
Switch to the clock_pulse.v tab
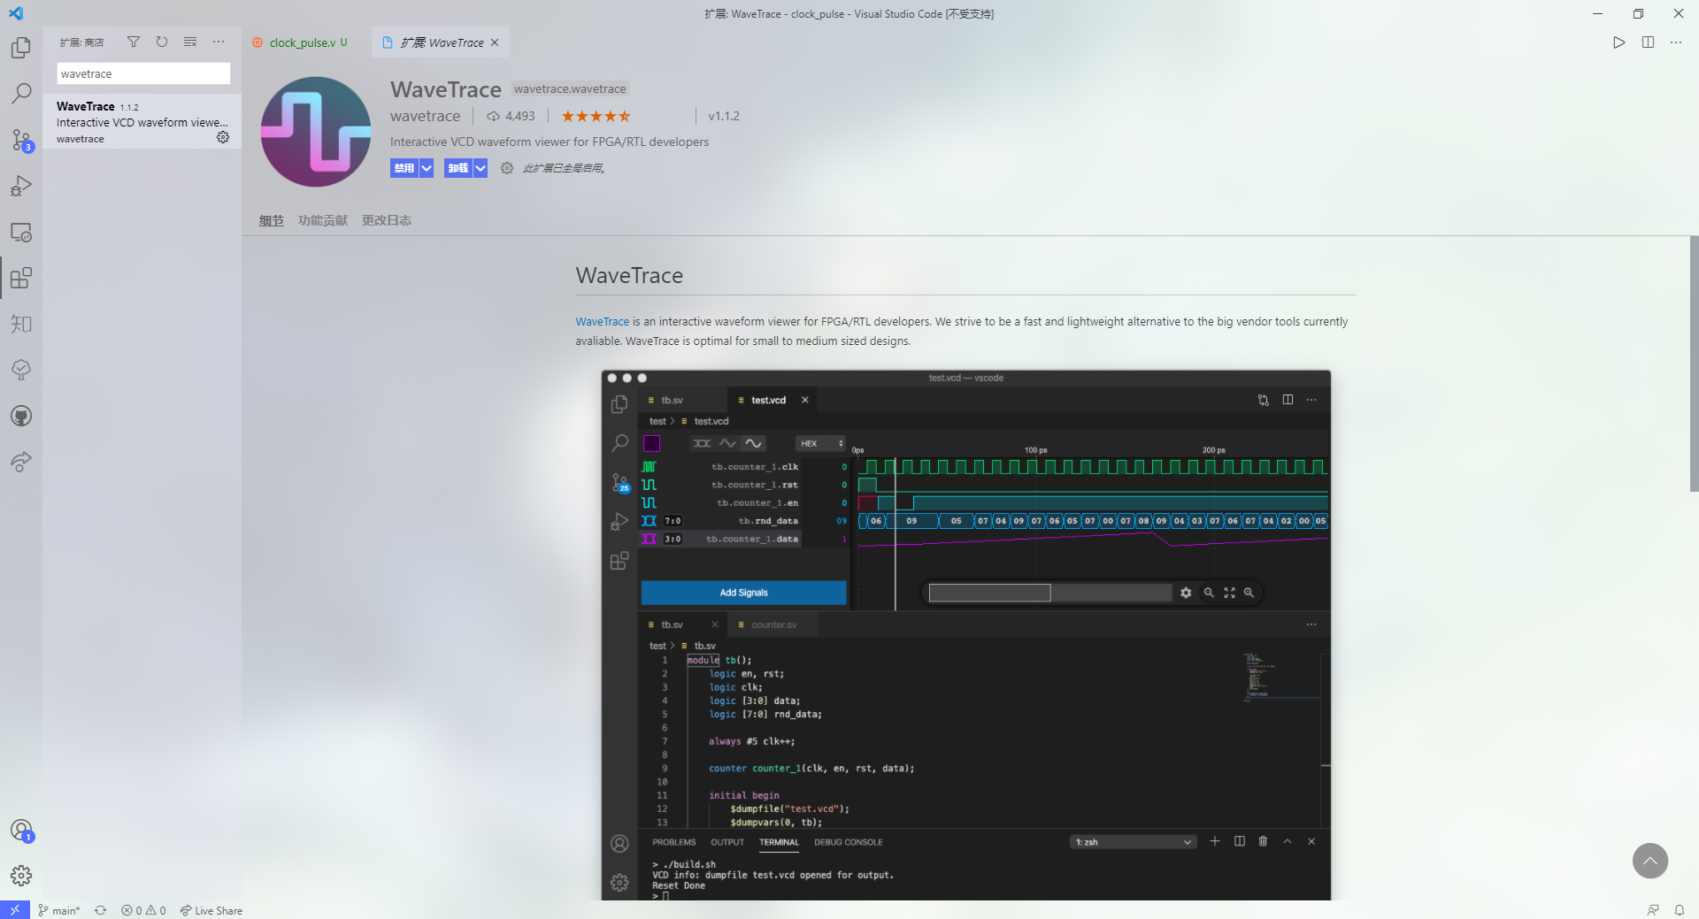[301, 42]
